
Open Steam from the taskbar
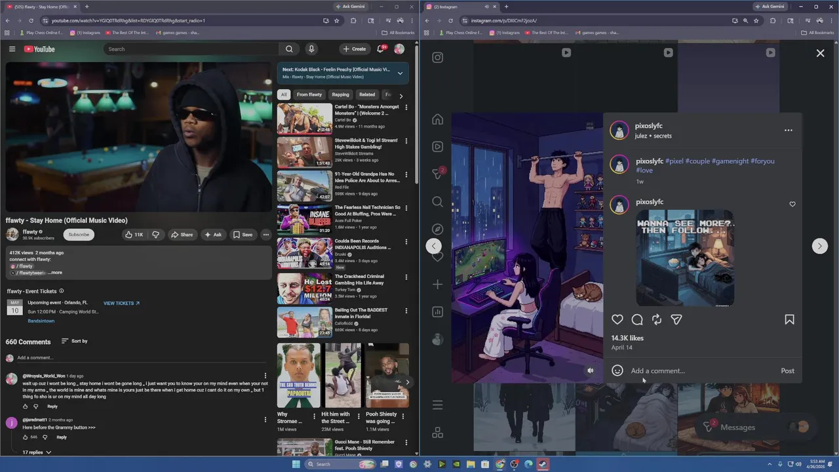click(543, 464)
